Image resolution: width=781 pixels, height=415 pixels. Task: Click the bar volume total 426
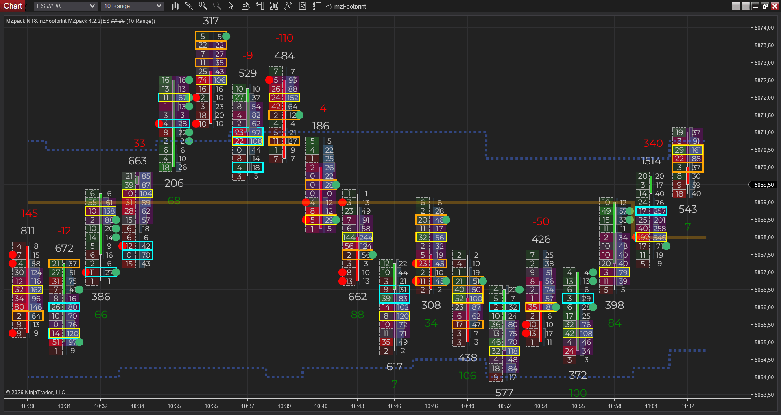(x=541, y=239)
